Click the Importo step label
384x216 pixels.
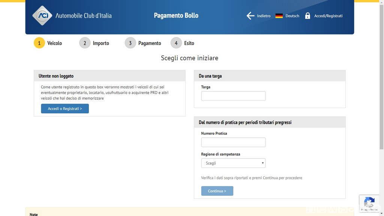point(101,43)
